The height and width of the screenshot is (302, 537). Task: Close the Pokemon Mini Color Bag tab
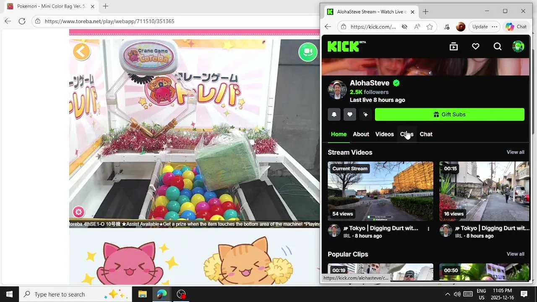tap(92, 6)
